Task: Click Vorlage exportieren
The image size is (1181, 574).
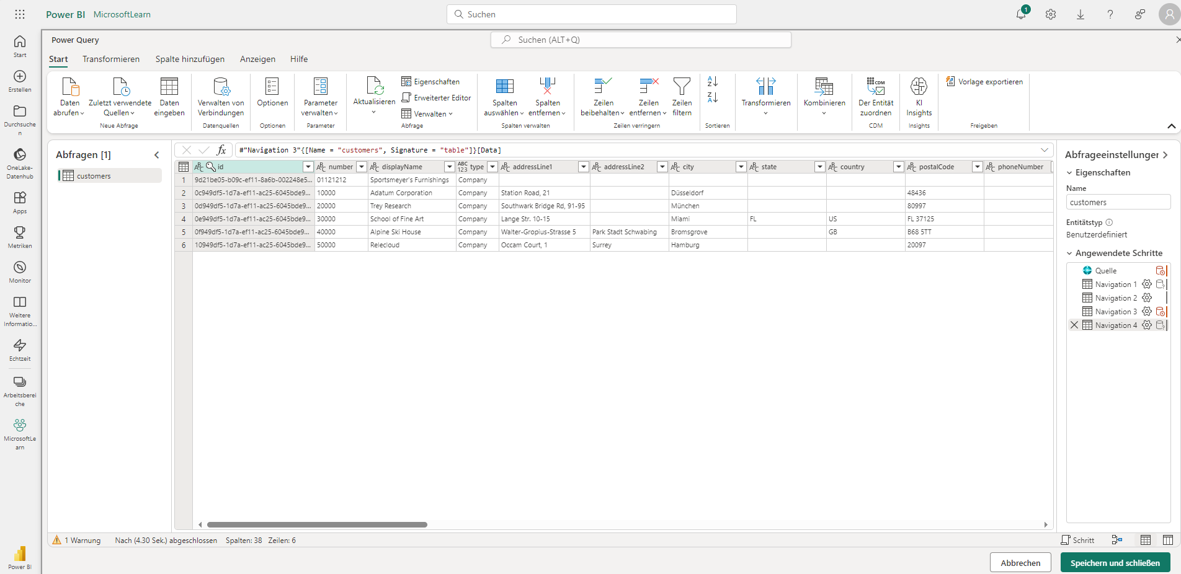Action: click(984, 82)
